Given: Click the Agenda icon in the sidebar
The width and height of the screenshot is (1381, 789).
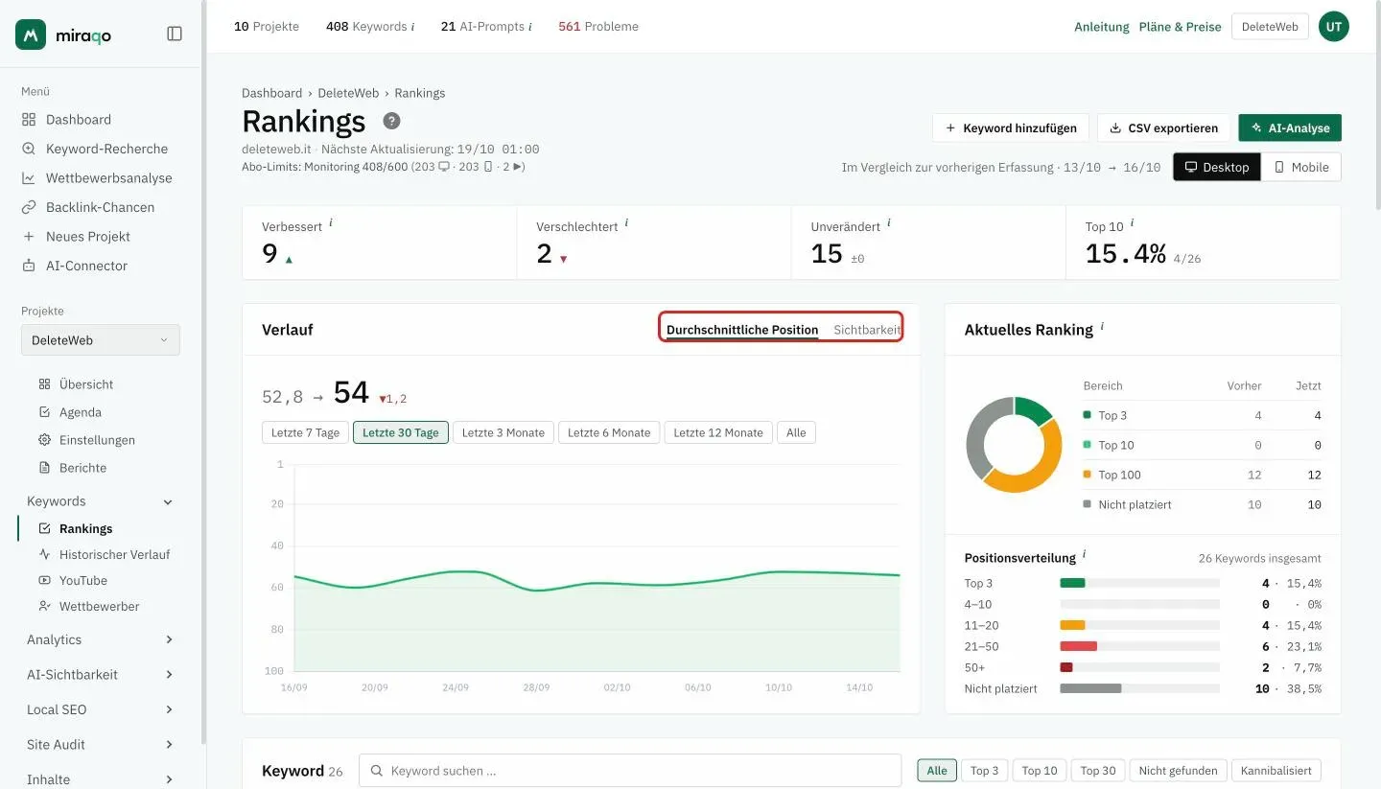Looking at the screenshot, I should 44,412.
